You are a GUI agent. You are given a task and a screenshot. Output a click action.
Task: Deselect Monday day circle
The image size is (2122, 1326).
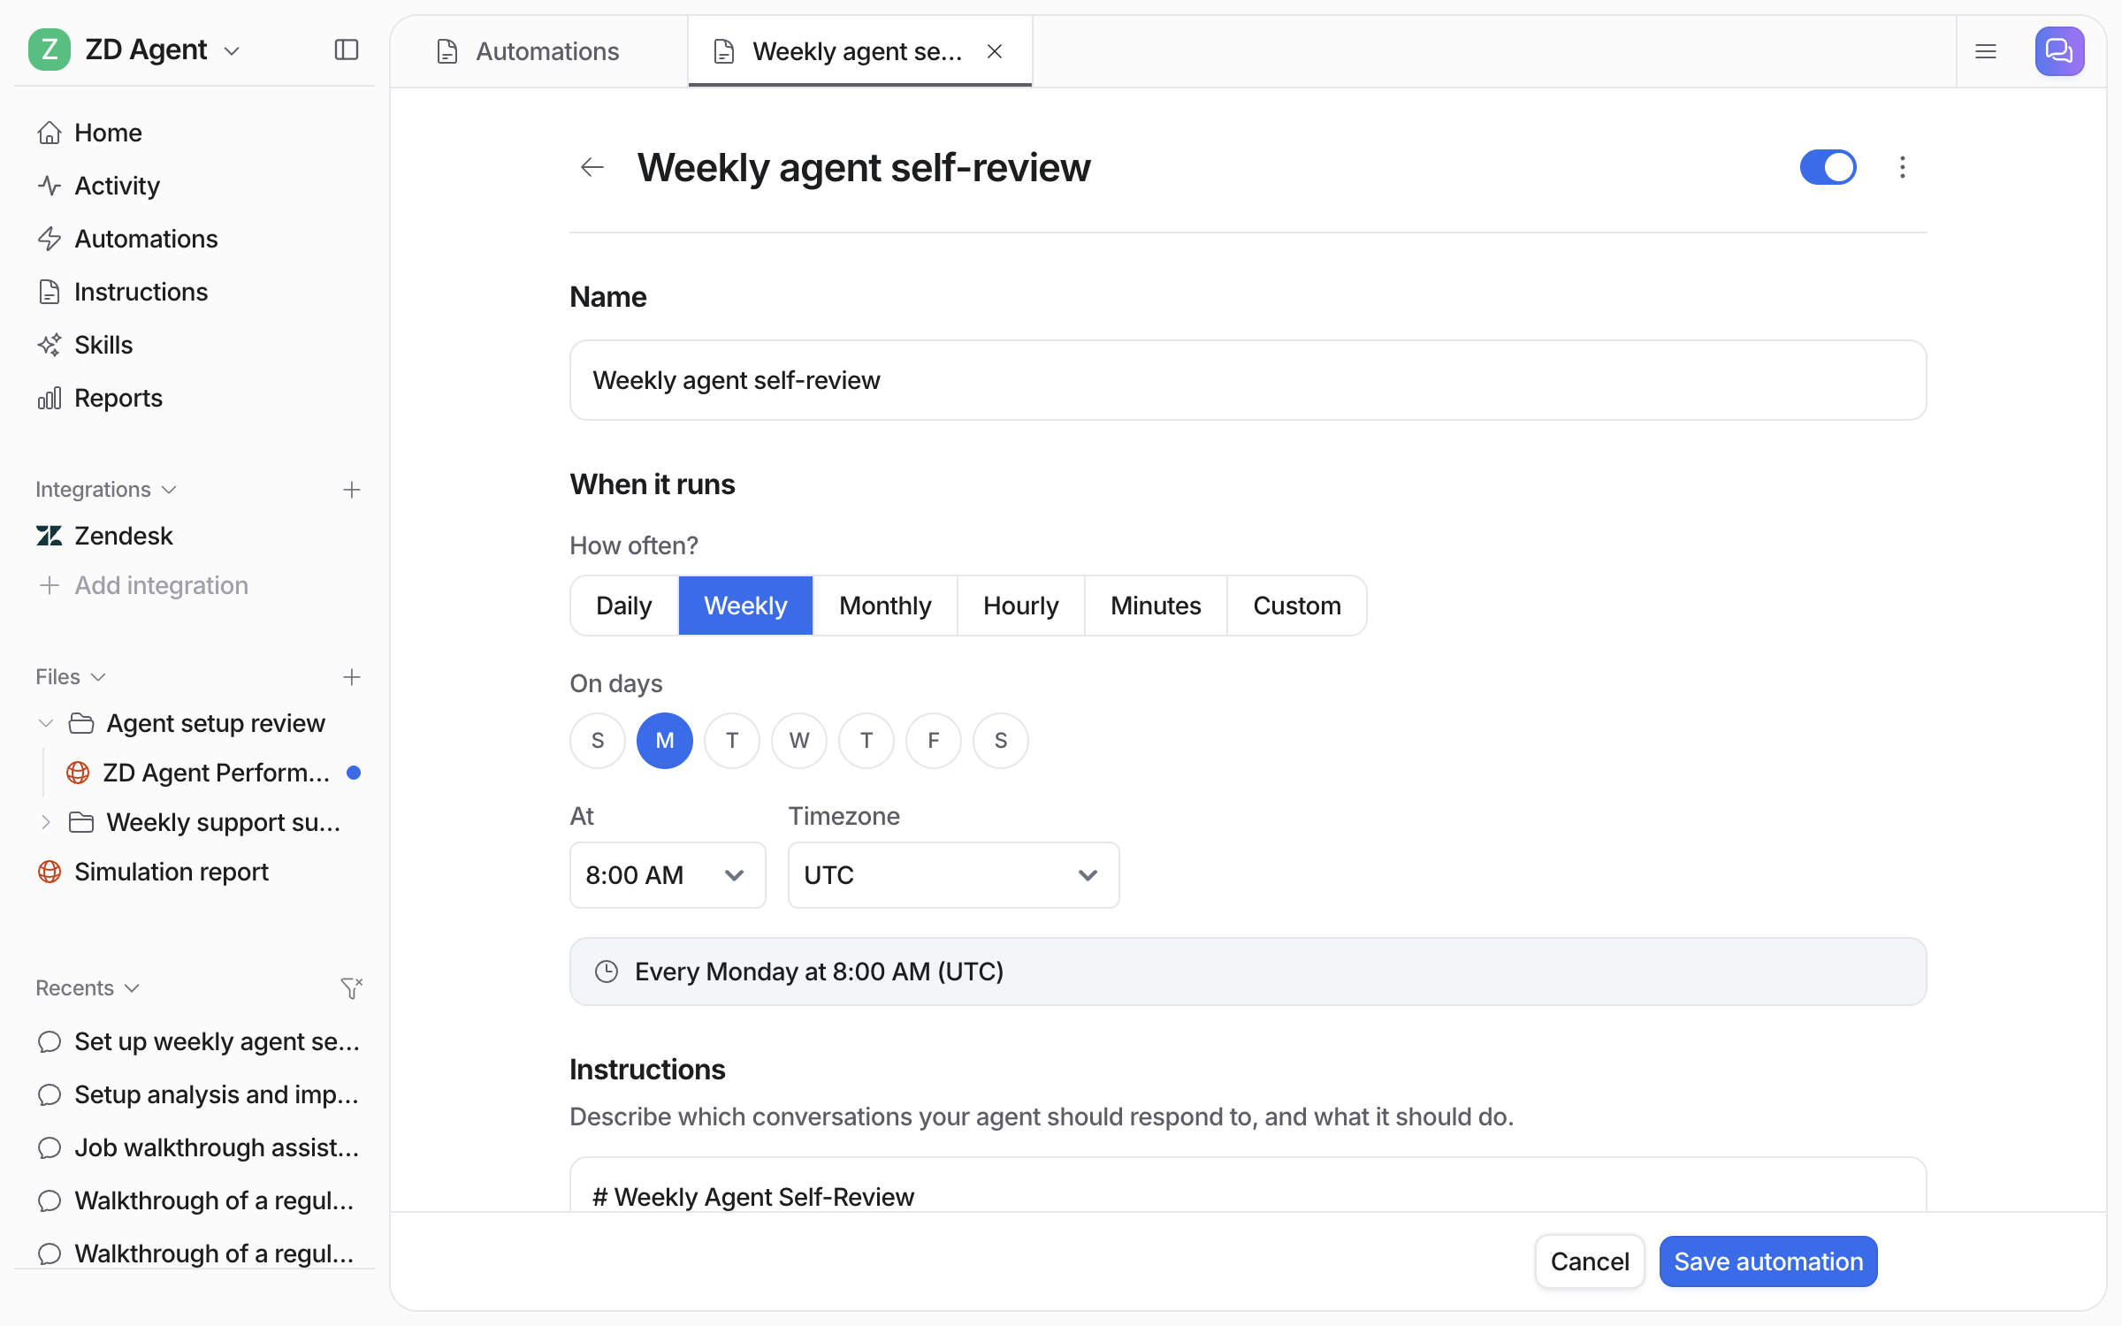(665, 741)
